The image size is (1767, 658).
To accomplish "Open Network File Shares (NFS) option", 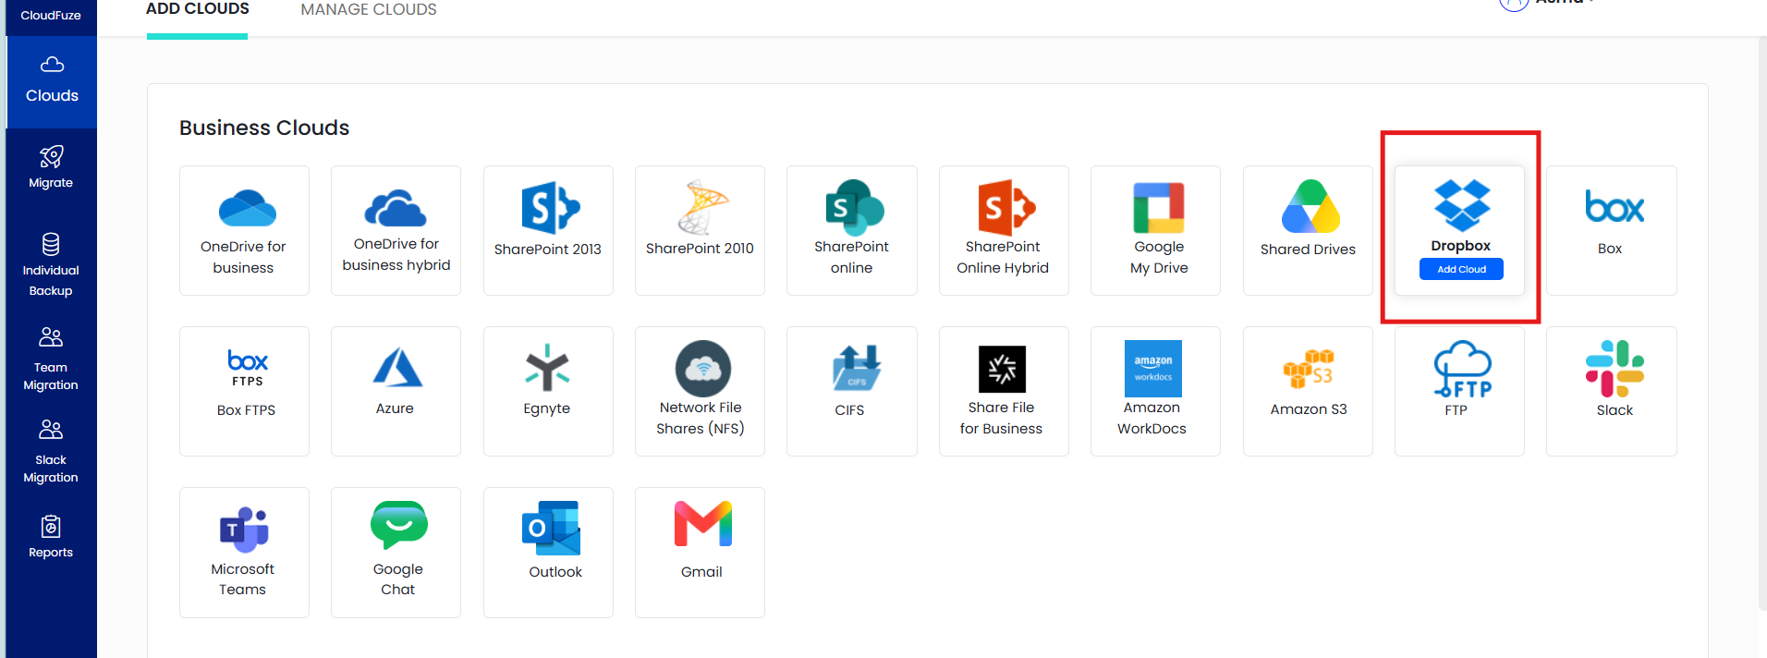I will 700,391.
